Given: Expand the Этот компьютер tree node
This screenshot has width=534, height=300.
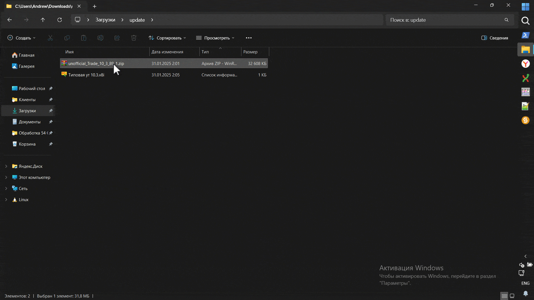Looking at the screenshot, I should click(6, 177).
